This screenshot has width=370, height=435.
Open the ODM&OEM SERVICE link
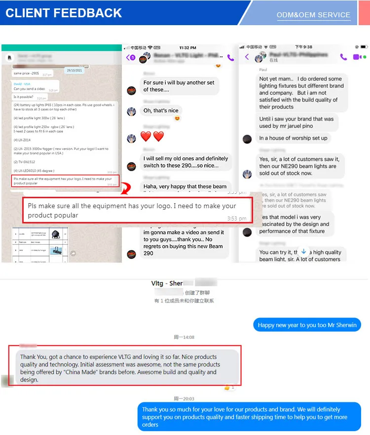click(x=313, y=15)
